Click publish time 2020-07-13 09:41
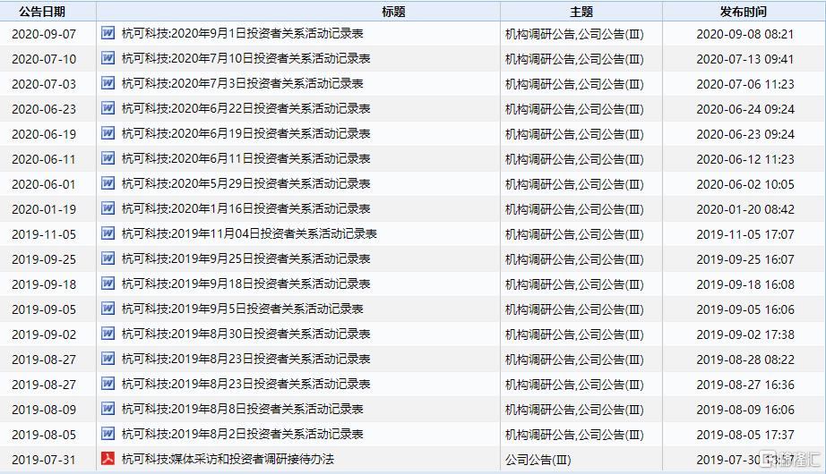The height and width of the screenshot is (474, 826). point(744,59)
